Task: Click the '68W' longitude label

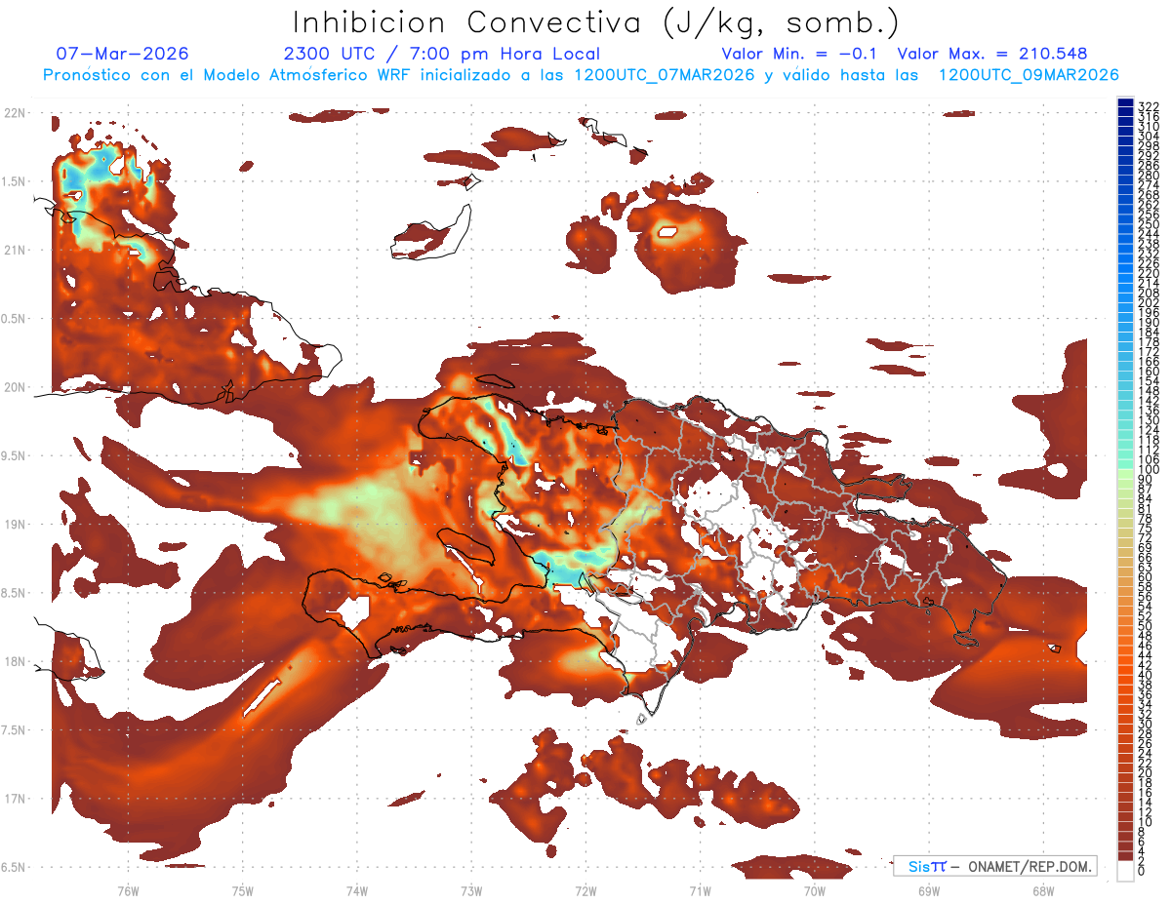Action: pyautogui.click(x=1042, y=891)
